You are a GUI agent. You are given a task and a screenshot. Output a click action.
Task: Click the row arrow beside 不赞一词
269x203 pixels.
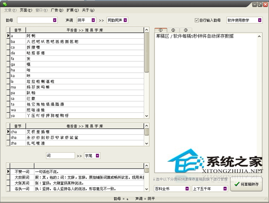click(x=8, y=172)
